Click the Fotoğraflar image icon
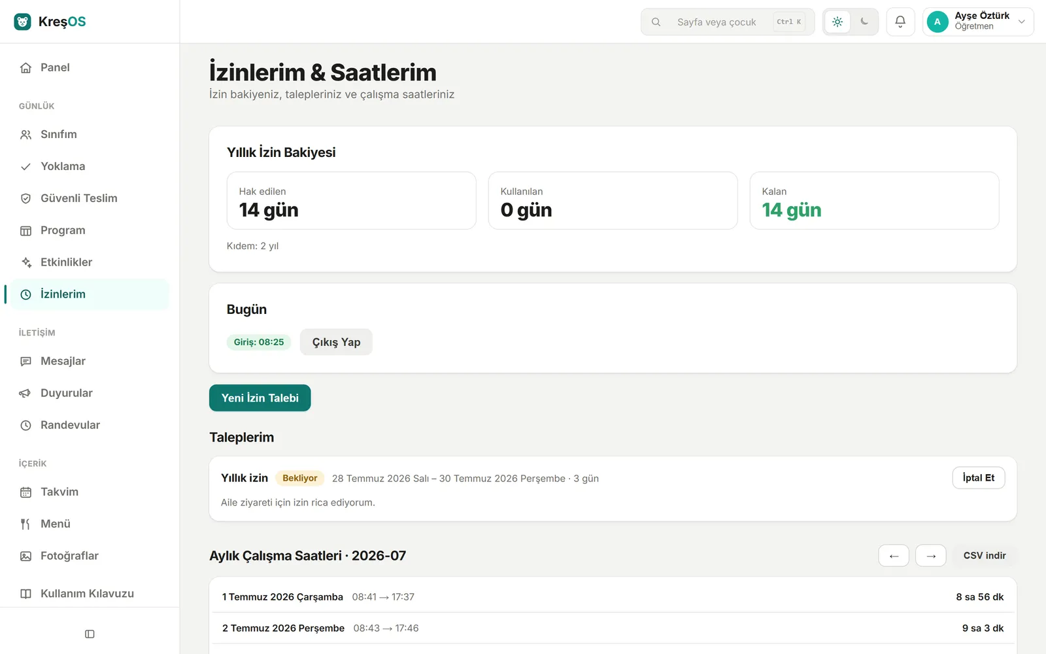The image size is (1046, 654). pyautogui.click(x=25, y=557)
